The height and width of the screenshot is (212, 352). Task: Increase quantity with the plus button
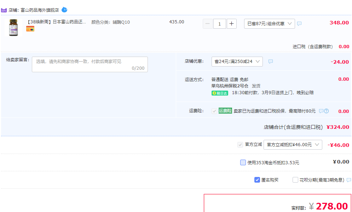(232, 24)
